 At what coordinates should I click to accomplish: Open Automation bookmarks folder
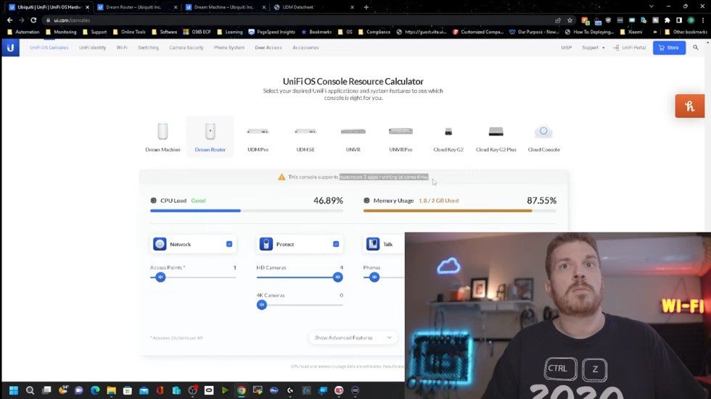pos(23,32)
